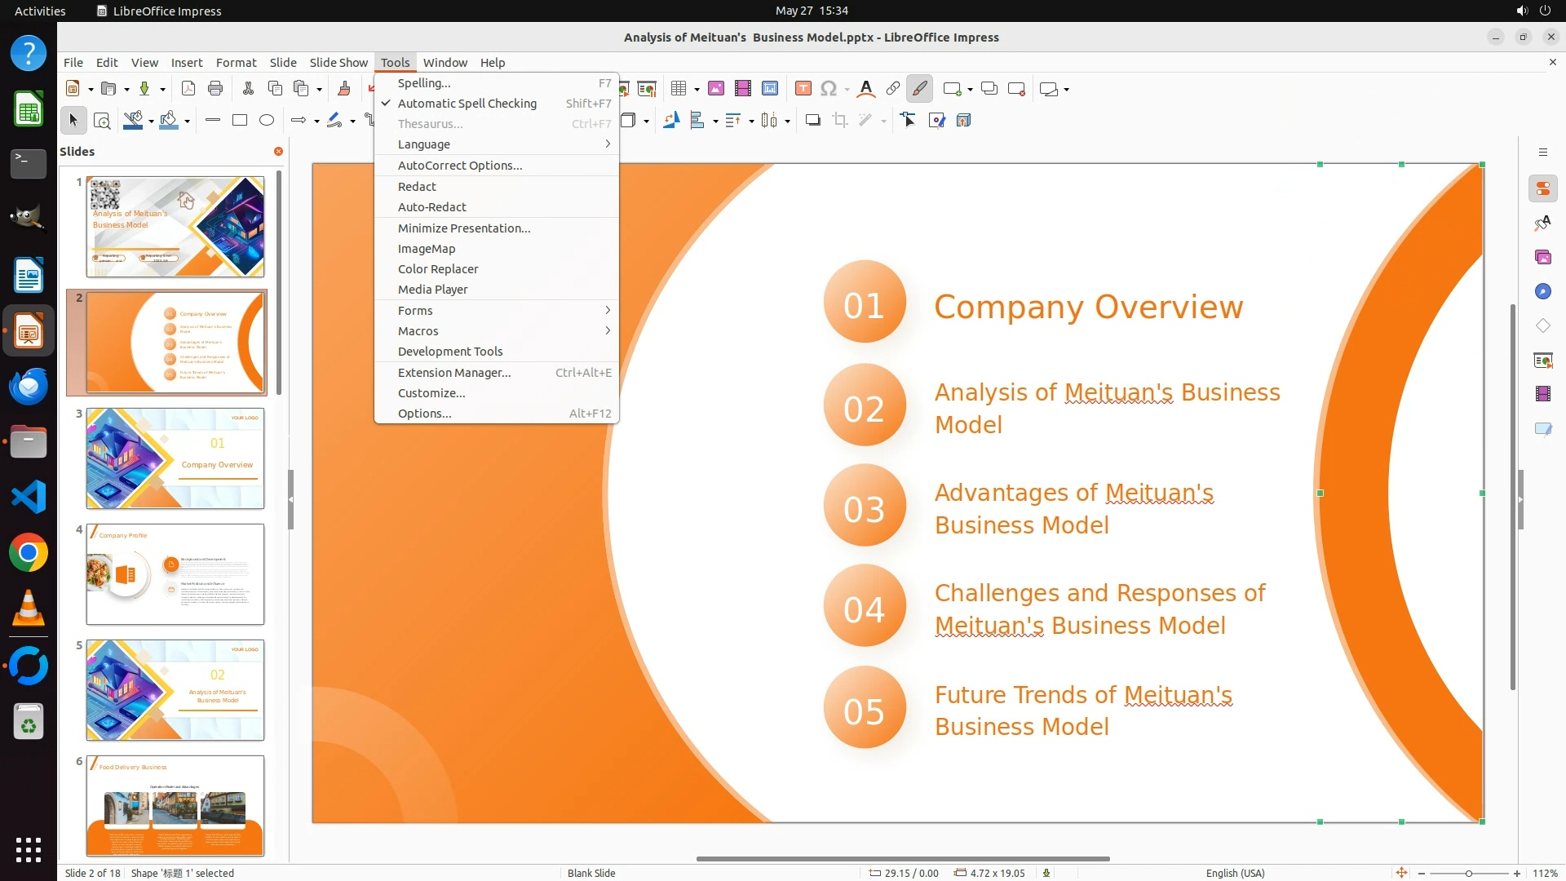Click the zoom slider in status bar
Screen dimensions: 1566x881
tap(1468, 873)
